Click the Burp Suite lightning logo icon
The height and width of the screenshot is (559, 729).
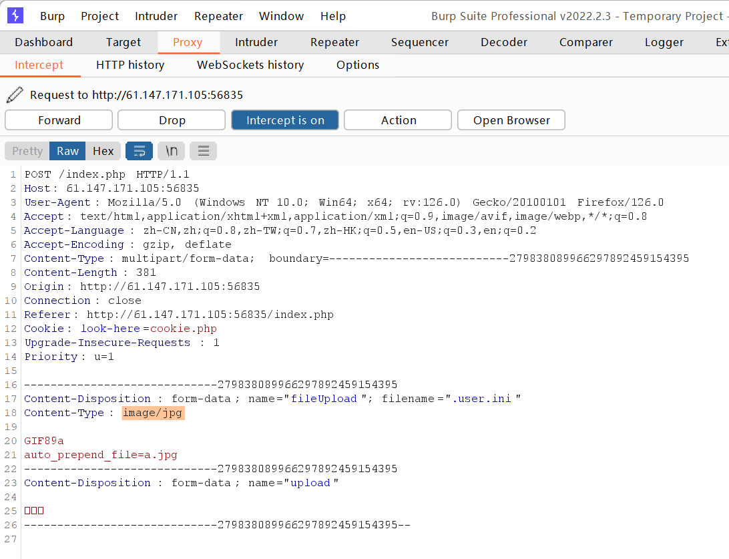(15, 16)
